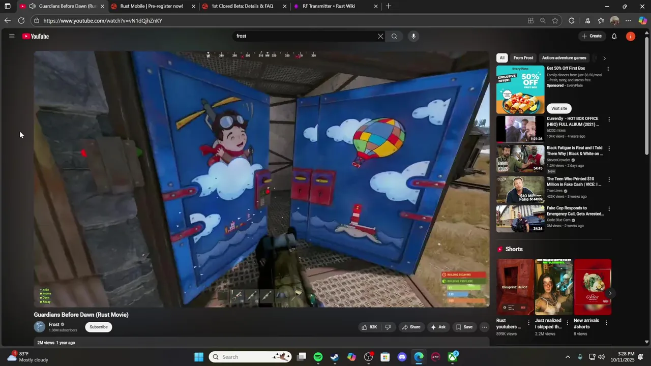This screenshot has width=651, height=366.
Task: Click the video player frame
Action: point(261,179)
